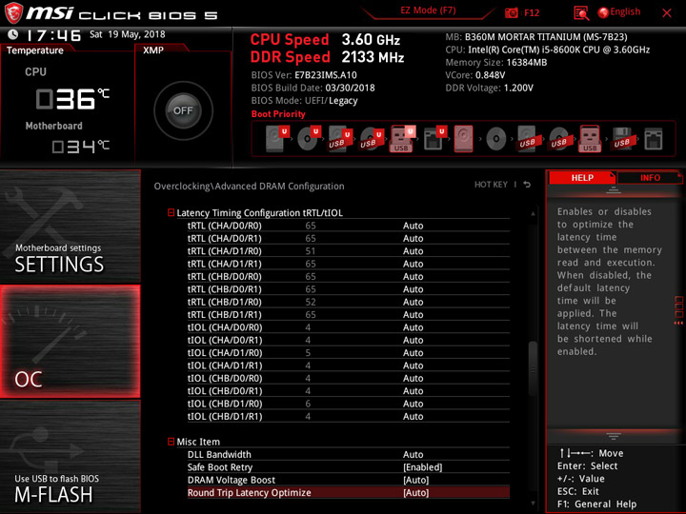
Task: Edit the Auto field for tRTL (CHA/D1/R0)
Action: coord(413,251)
